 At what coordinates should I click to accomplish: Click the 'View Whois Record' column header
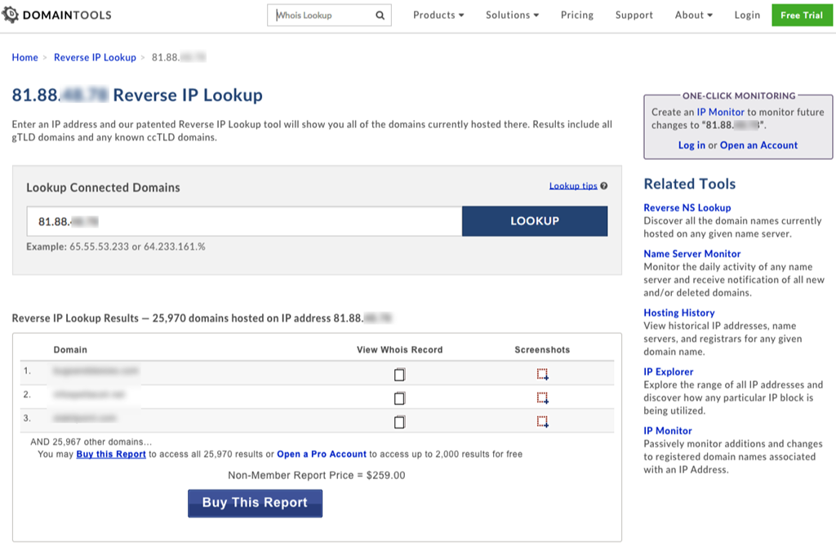(400, 350)
